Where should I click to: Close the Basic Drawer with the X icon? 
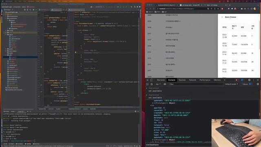(x=222, y=17)
